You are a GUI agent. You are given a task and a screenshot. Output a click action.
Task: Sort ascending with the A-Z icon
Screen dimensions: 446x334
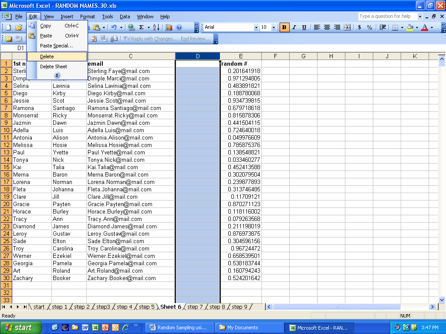click(x=156, y=27)
